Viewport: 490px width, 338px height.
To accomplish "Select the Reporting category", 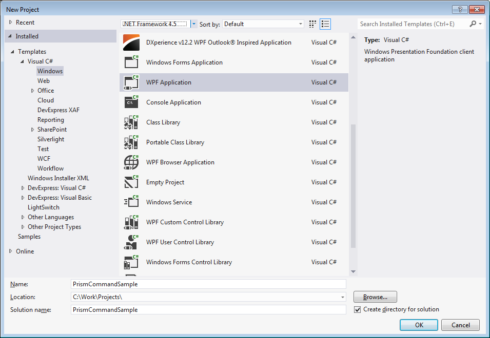I will click(x=51, y=120).
